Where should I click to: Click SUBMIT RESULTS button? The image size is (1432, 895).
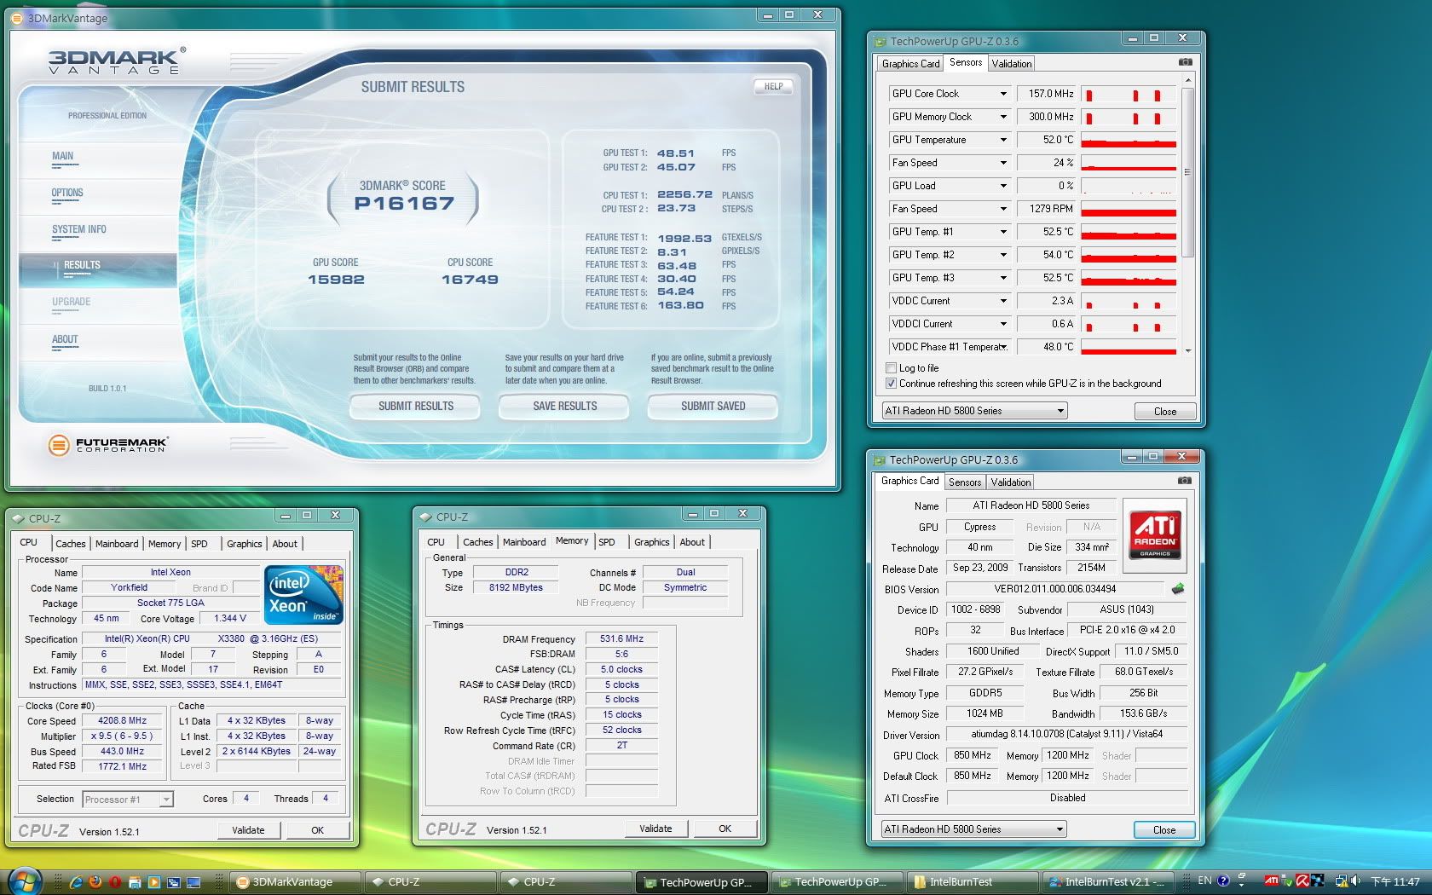[x=415, y=407]
